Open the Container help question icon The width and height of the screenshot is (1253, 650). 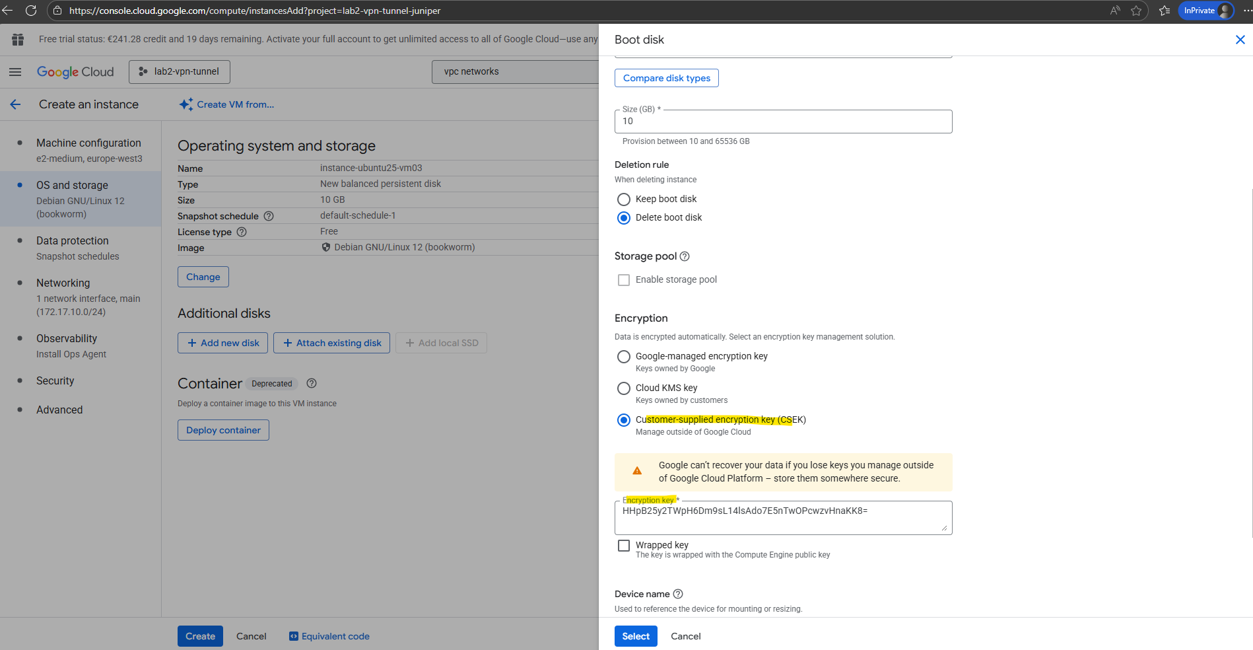(x=312, y=383)
